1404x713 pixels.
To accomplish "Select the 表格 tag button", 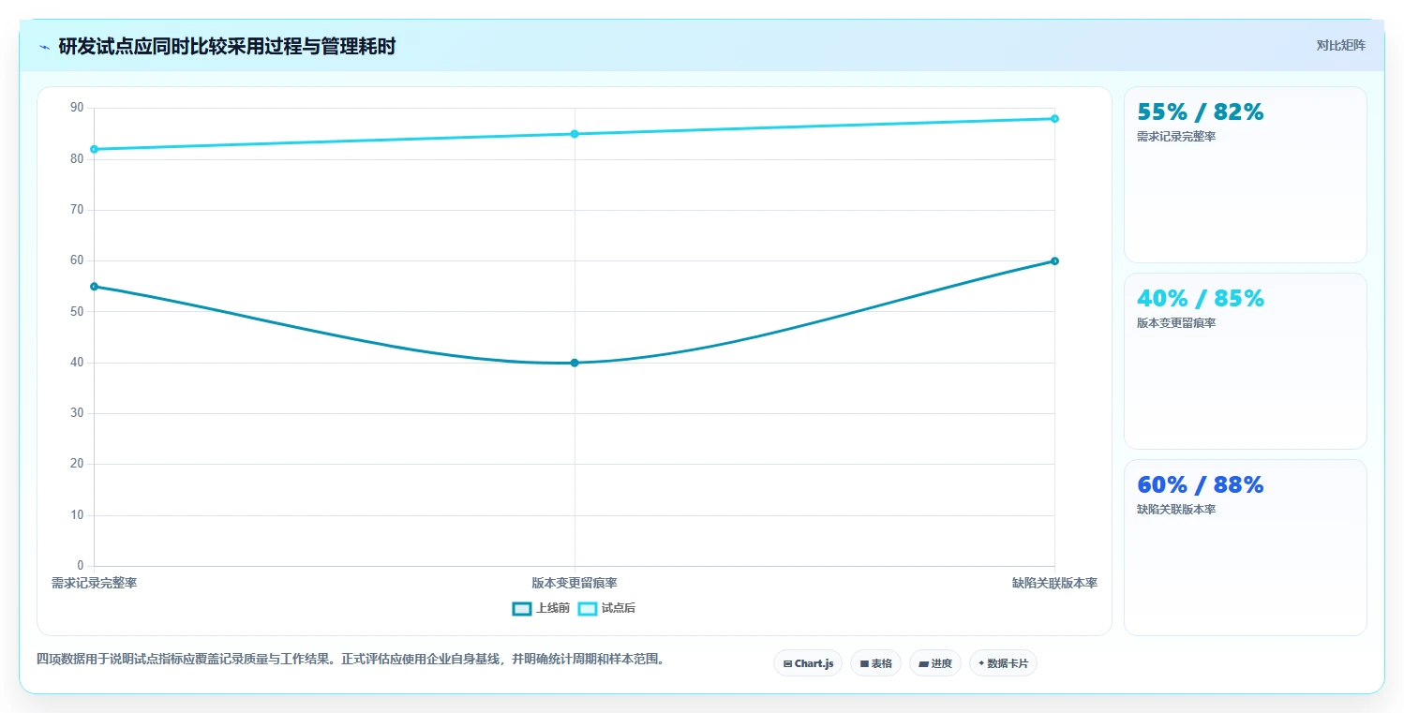I will pyautogui.click(x=875, y=663).
